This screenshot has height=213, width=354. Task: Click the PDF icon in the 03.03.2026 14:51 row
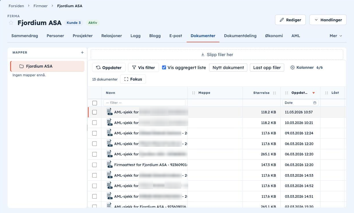pyautogui.click(x=109, y=196)
